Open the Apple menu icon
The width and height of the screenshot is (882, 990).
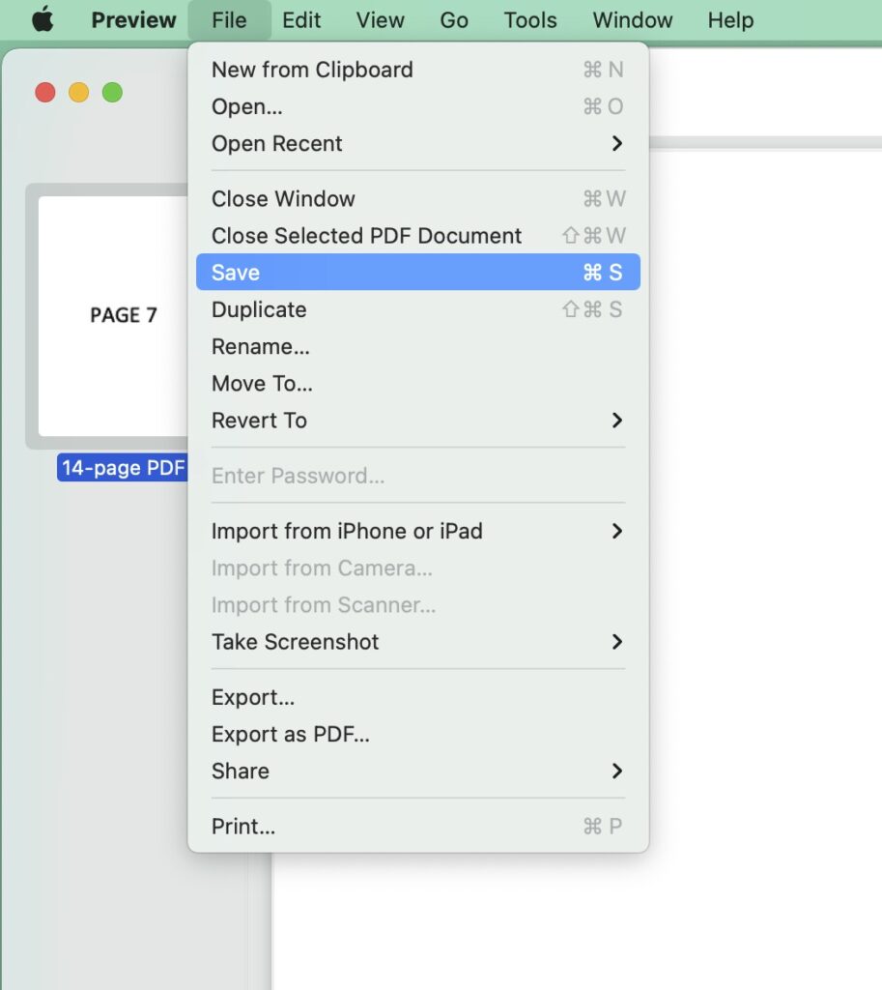point(43,19)
